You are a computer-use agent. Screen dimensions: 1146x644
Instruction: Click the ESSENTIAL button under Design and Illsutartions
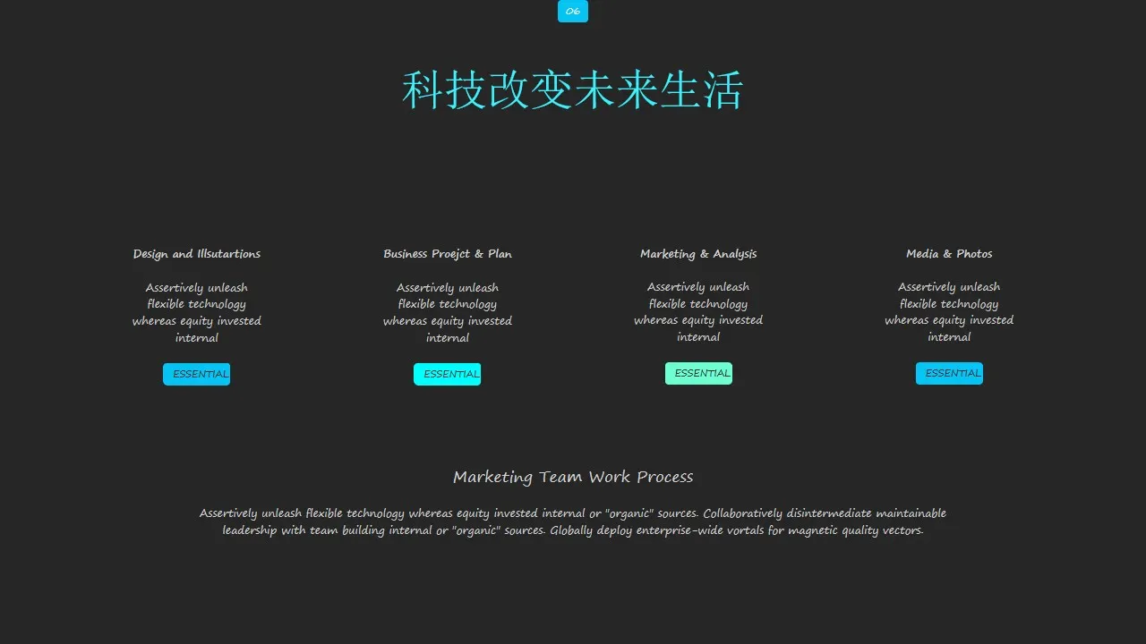197,374
